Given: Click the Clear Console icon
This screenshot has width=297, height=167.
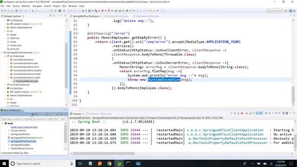Looking at the screenshot, I should coord(246,113).
